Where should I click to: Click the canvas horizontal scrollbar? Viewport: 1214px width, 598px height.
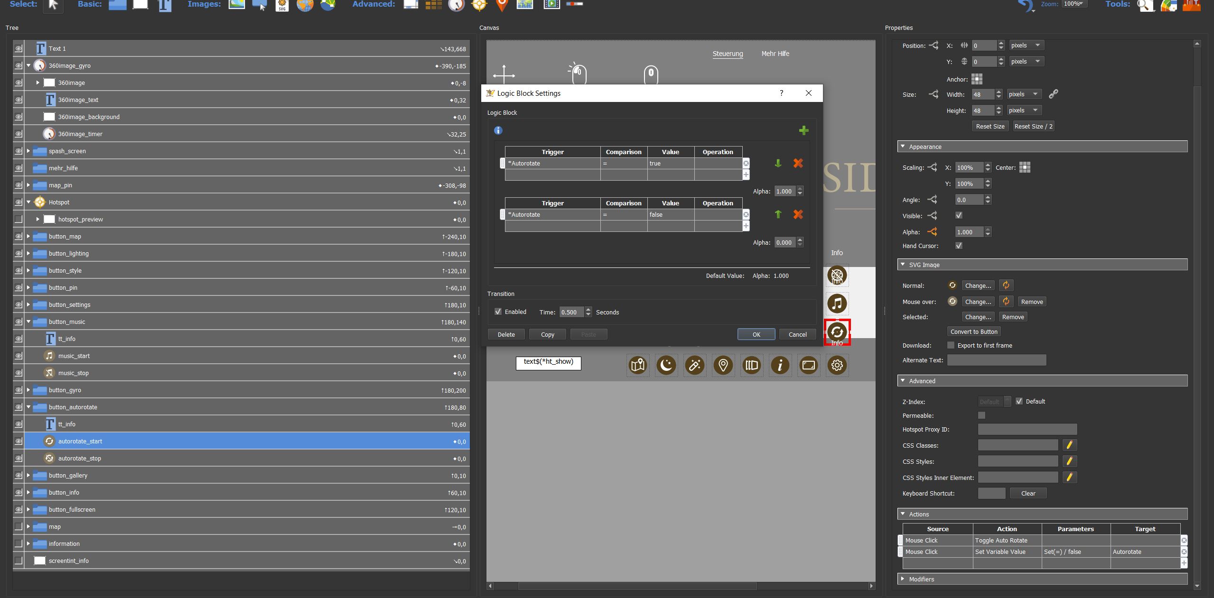click(x=637, y=586)
